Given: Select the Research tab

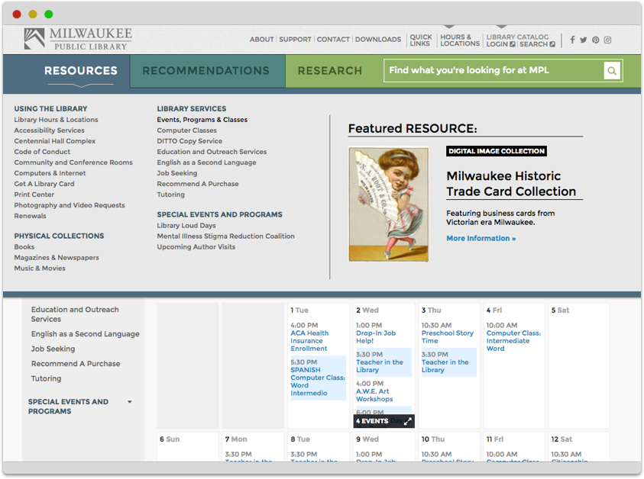Looking at the screenshot, I should coord(330,71).
